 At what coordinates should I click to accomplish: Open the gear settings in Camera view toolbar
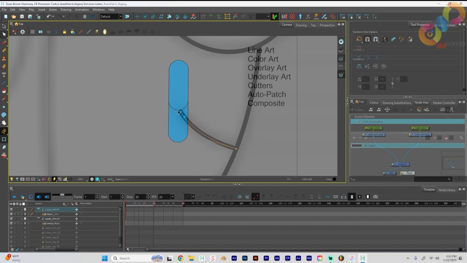tap(23, 32)
